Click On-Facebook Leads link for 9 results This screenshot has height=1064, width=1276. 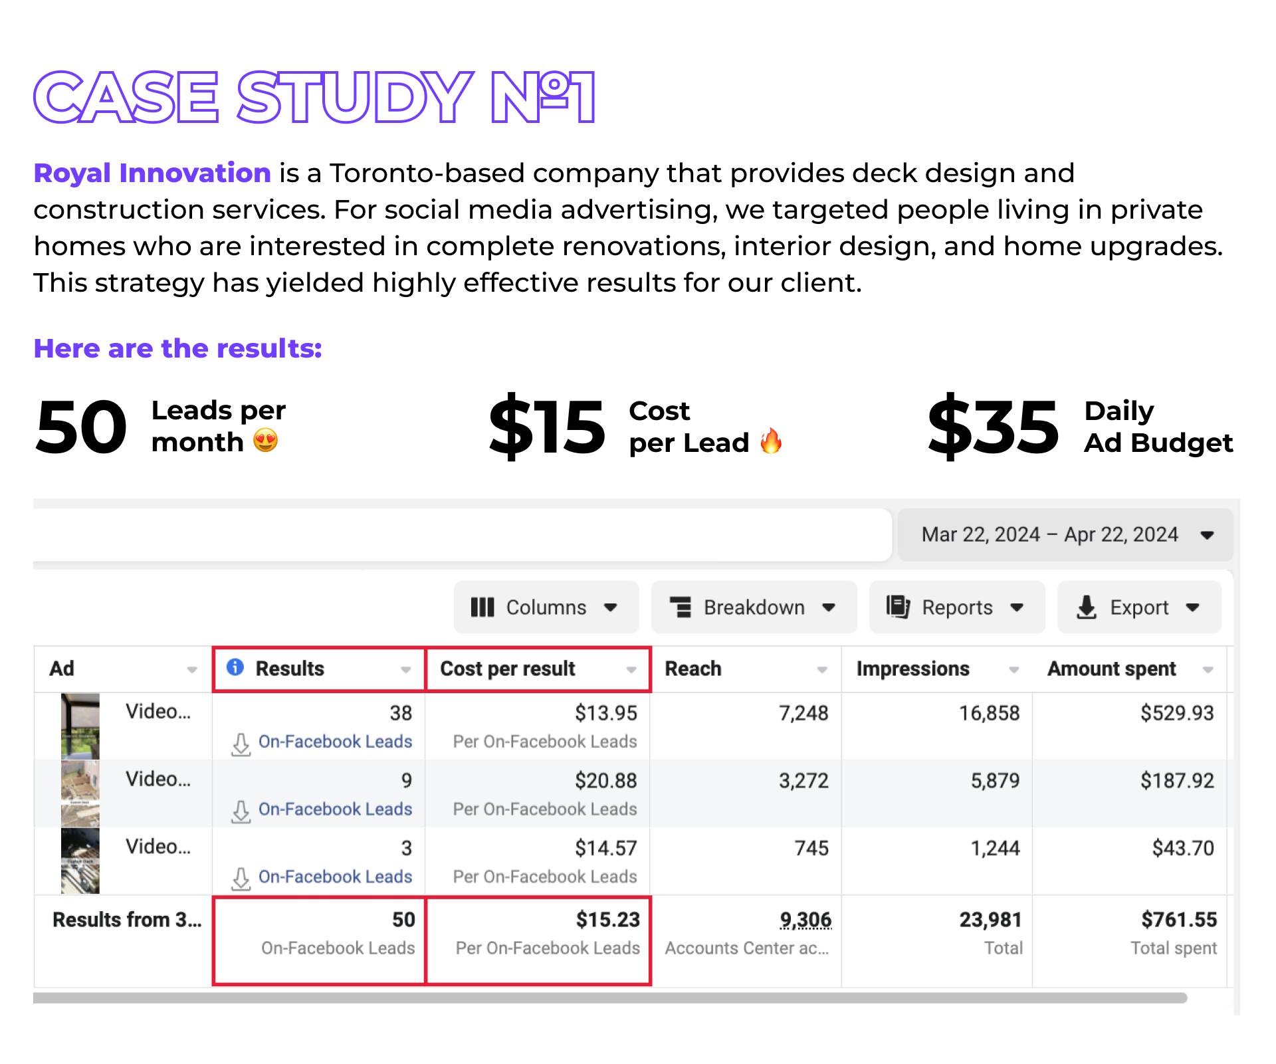335,809
